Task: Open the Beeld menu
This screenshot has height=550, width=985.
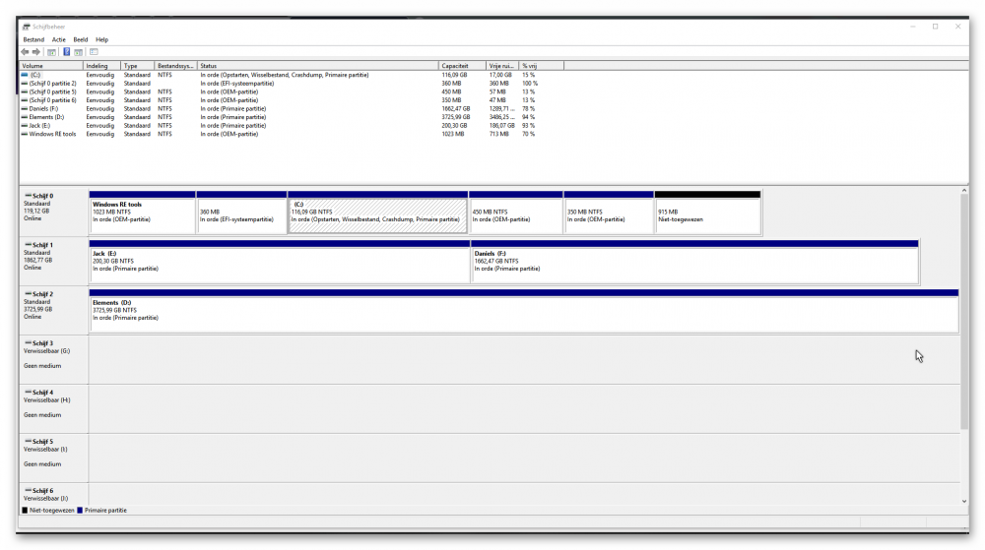Action: pyautogui.click(x=81, y=39)
